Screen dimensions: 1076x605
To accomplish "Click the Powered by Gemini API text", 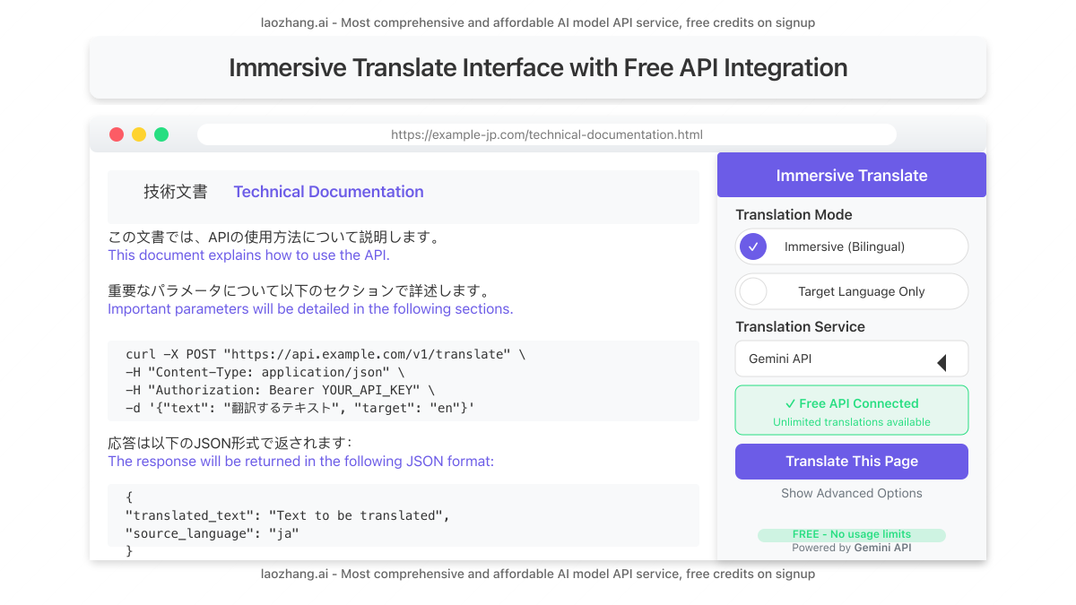I will tap(852, 548).
